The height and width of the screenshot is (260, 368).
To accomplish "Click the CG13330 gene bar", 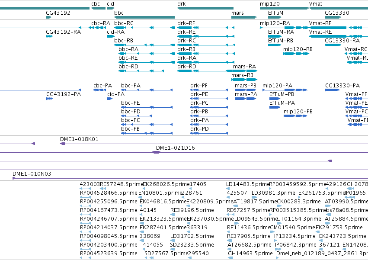I will point(333,17).
